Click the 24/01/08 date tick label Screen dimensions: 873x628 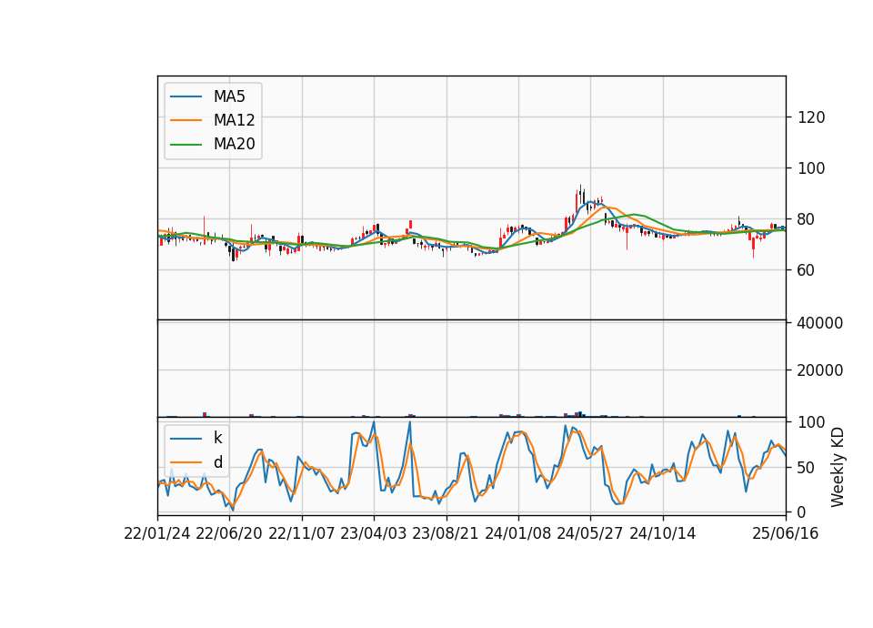pyautogui.click(x=517, y=533)
